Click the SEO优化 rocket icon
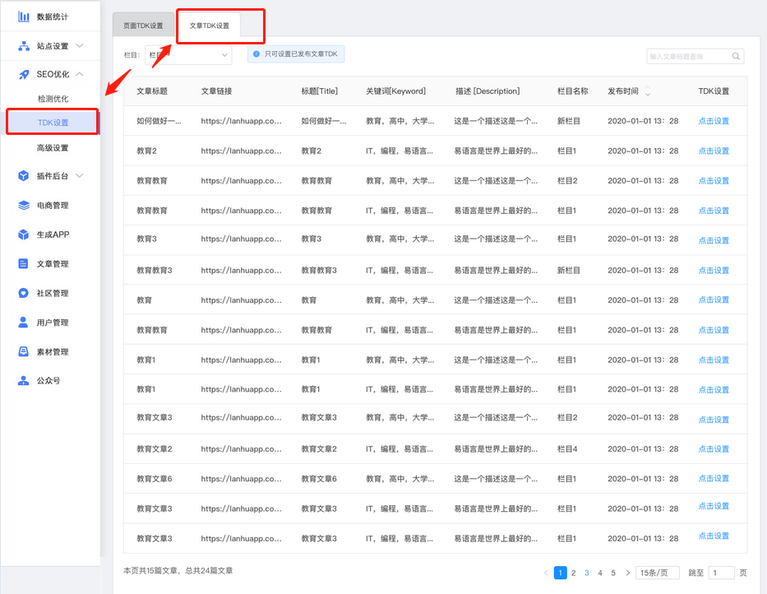This screenshot has height=594, width=767. coord(24,75)
